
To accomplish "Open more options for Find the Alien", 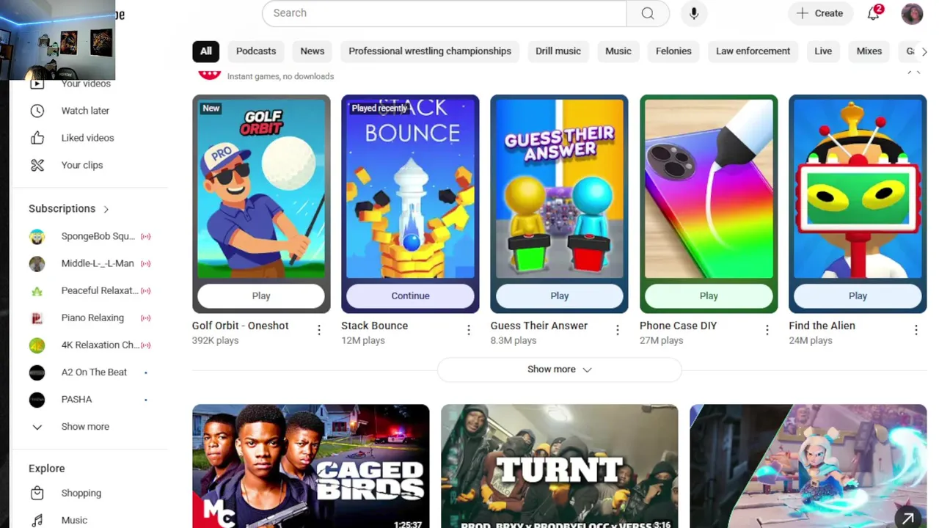I will pyautogui.click(x=916, y=331).
